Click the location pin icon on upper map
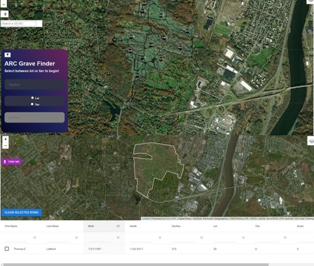 tap(5, 15)
